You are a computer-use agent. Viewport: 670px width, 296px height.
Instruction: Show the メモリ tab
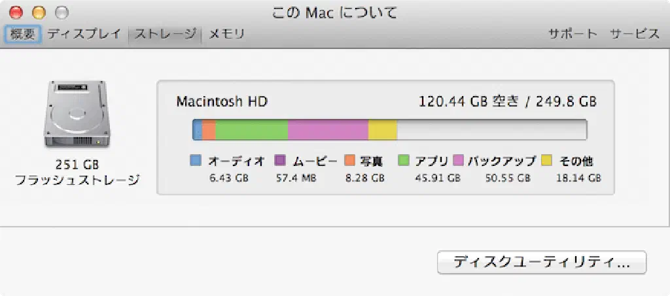coord(226,34)
